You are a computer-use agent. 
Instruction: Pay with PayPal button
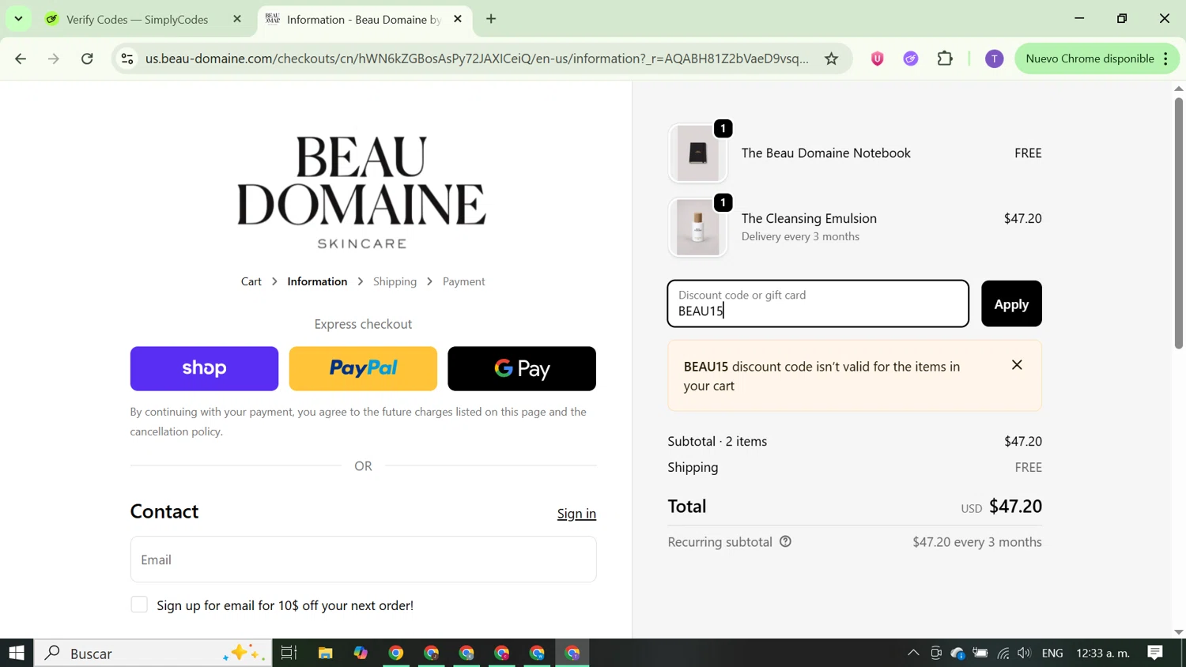pyautogui.click(x=363, y=368)
